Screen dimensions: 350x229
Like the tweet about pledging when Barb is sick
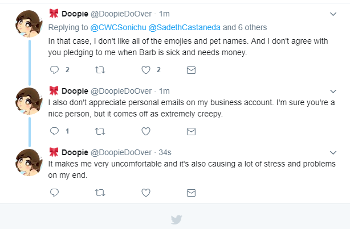point(146,70)
